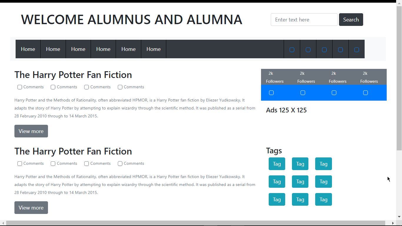Click the first Comments icon under the top article
This screenshot has height=226, width=402.
pos(20,87)
